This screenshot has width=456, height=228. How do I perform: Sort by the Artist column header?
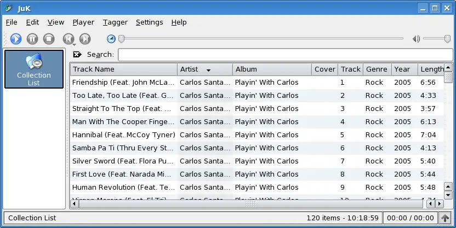coord(204,69)
